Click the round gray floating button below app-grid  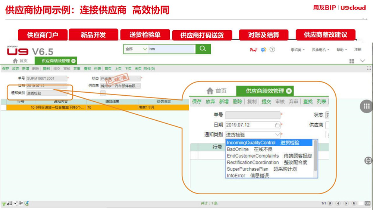point(368,160)
